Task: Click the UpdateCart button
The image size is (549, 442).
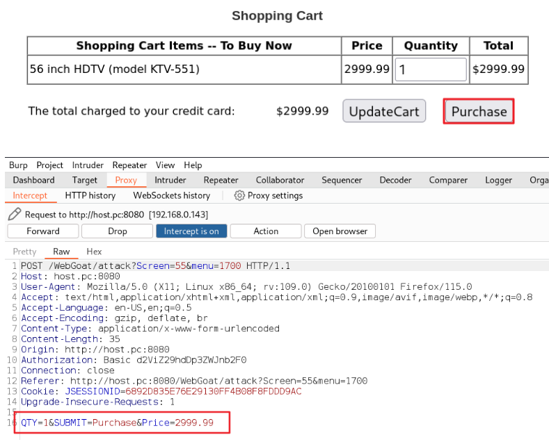Action: click(x=384, y=111)
